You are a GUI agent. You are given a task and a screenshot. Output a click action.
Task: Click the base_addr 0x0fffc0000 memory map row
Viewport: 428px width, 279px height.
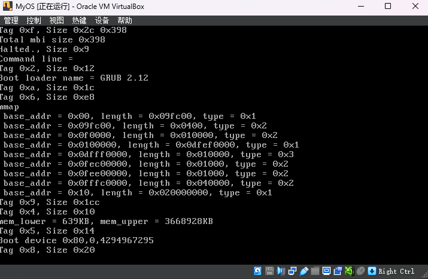(x=148, y=183)
